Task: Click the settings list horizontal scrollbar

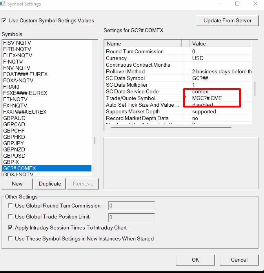Action: pos(169,127)
